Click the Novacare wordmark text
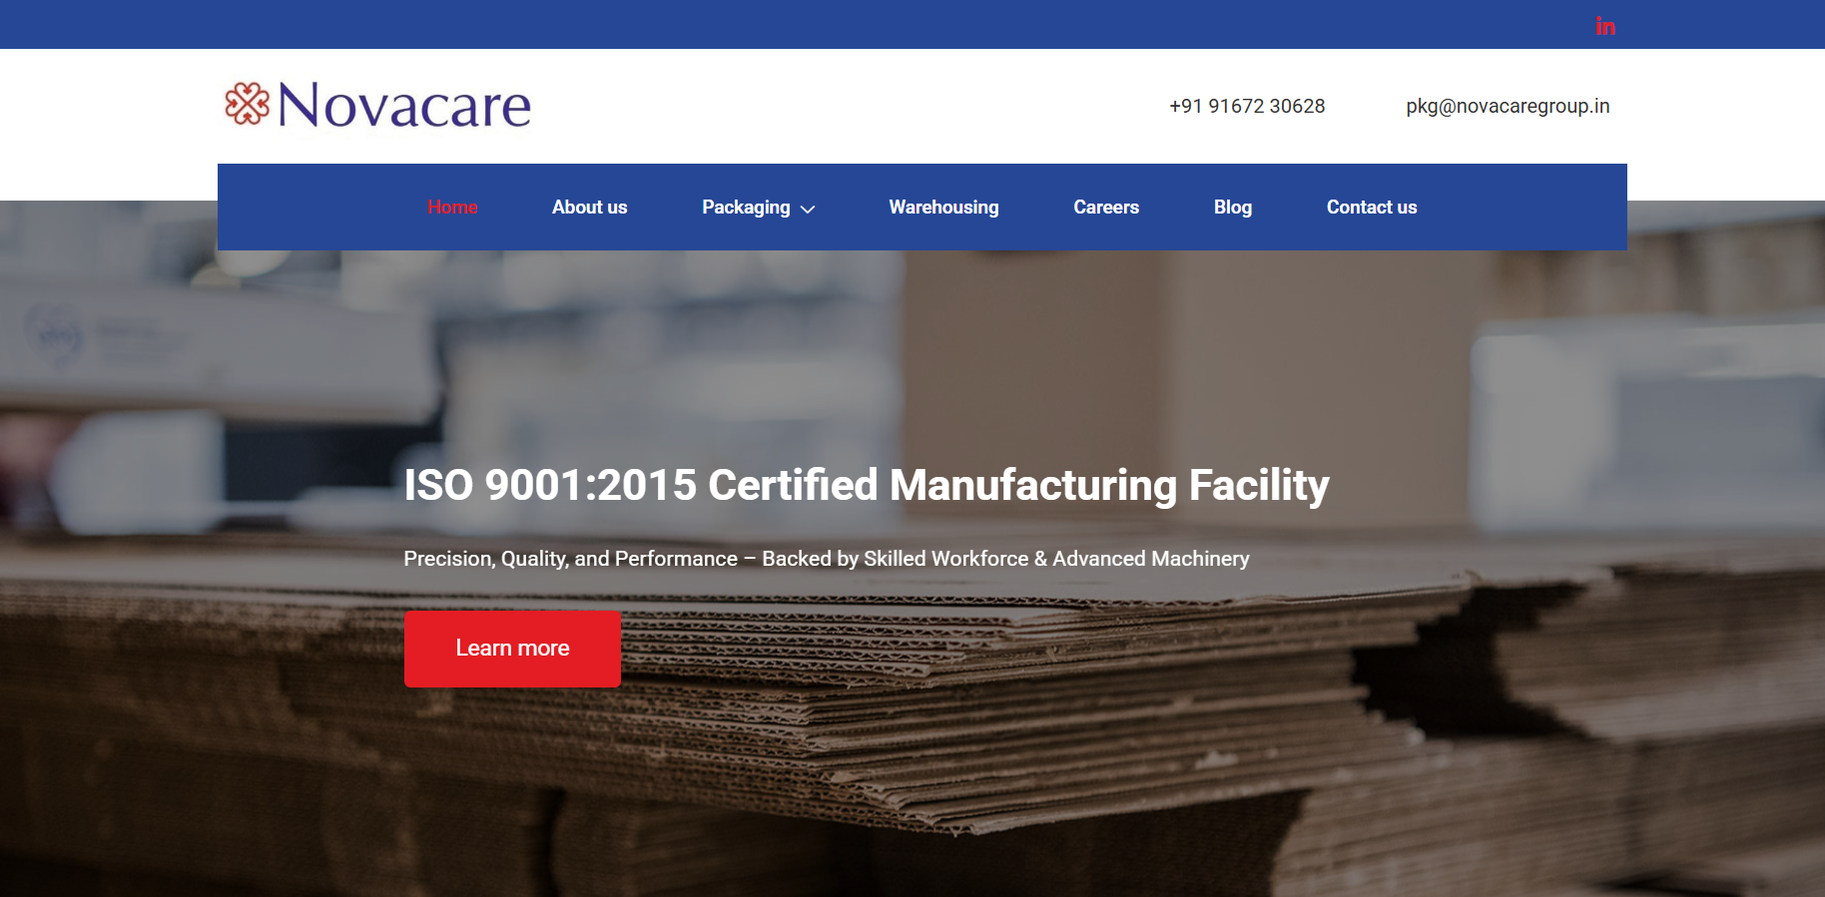Viewport: 1825px width, 897px height. [x=404, y=106]
